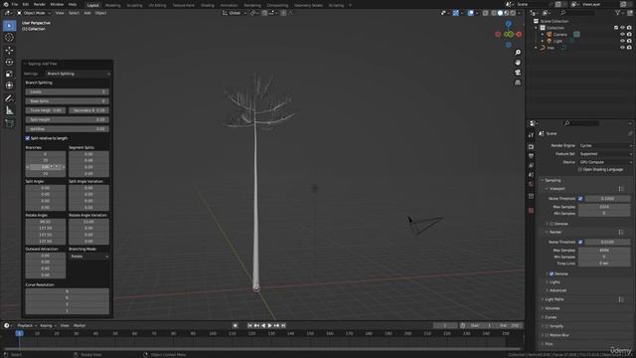Screen dimensions: 636x358
Task: Toggle auto keying record button
Action: (x=236, y=325)
